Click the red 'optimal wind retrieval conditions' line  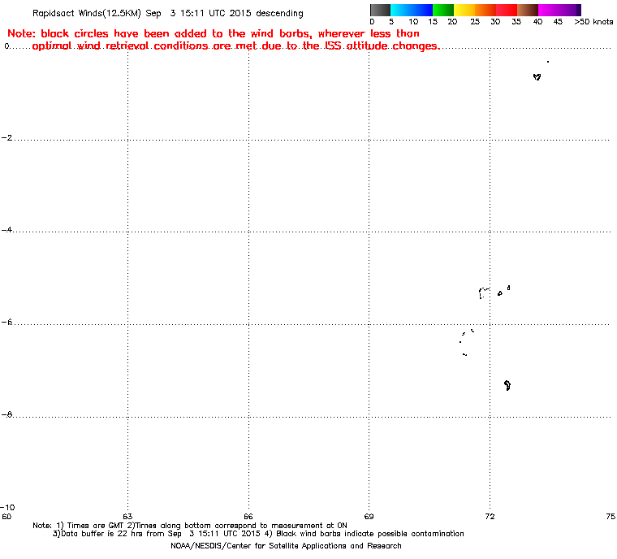(x=236, y=46)
